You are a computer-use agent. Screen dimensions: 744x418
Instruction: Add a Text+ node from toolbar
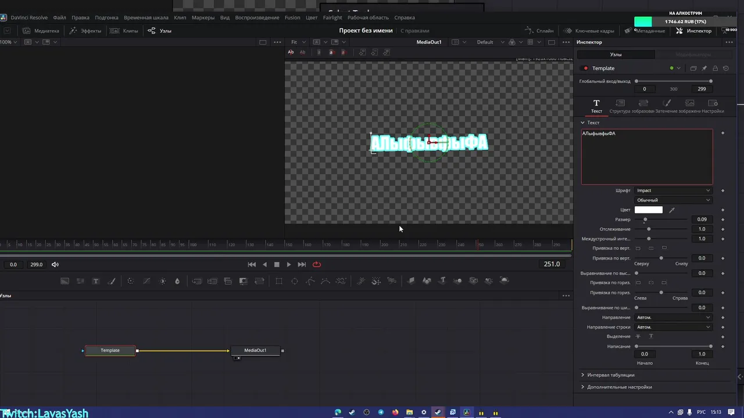pyautogui.click(x=96, y=281)
